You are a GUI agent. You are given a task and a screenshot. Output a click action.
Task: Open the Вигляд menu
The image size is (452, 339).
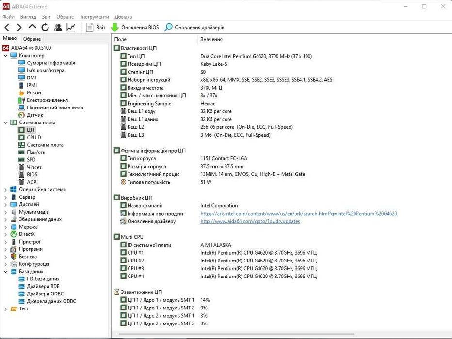(x=28, y=17)
